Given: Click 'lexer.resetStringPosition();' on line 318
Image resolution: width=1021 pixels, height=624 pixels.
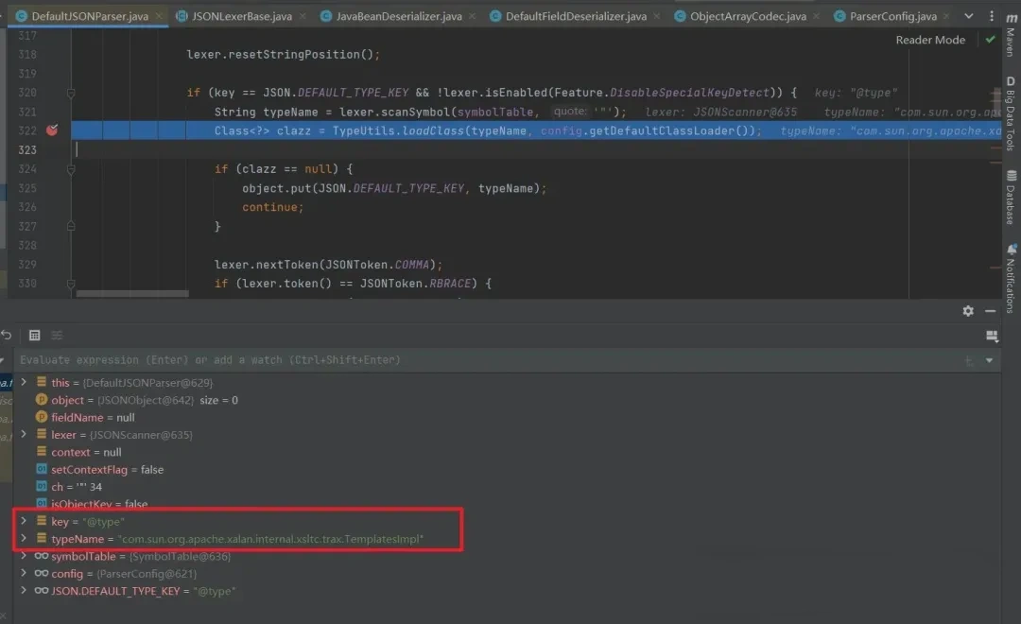Looking at the screenshot, I should pyautogui.click(x=284, y=55).
